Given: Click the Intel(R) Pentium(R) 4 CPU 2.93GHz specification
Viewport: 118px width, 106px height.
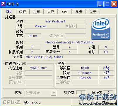Looking at the screenshot, I should [x=69, y=42].
